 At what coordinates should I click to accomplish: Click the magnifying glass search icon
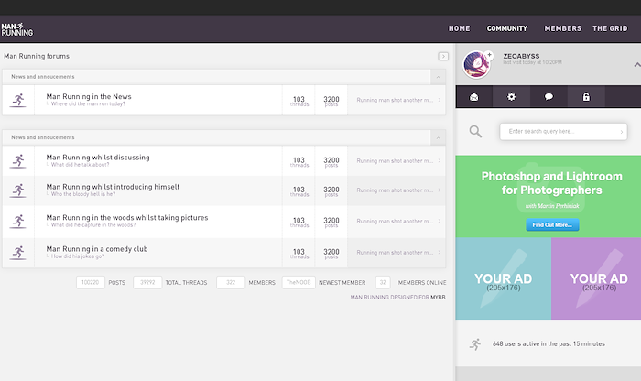click(x=475, y=132)
